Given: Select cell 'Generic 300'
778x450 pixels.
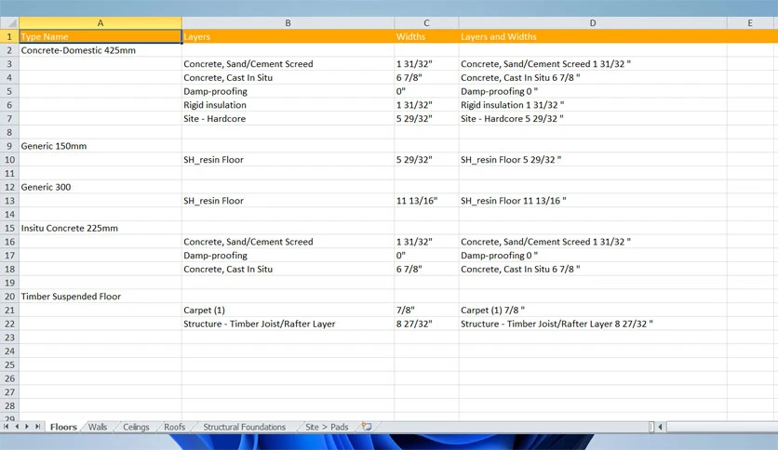Looking at the screenshot, I should coord(101,187).
